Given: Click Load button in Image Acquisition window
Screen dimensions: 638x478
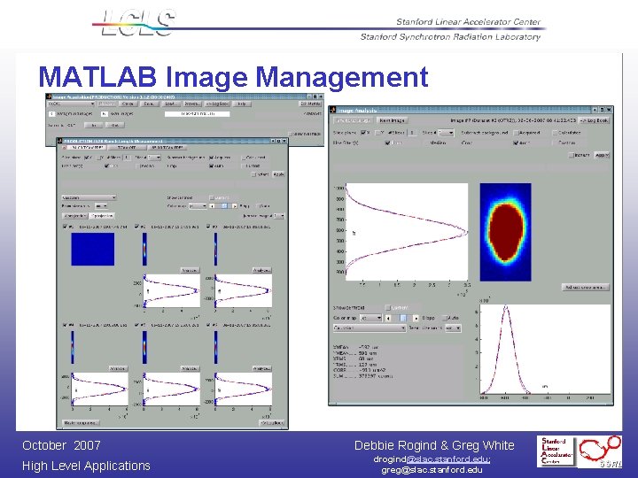Looking at the screenshot, I should tap(170, 104).
